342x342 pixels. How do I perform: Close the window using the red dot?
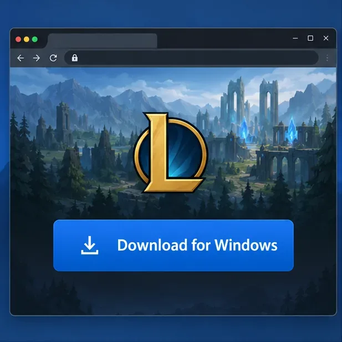[18, 39]
